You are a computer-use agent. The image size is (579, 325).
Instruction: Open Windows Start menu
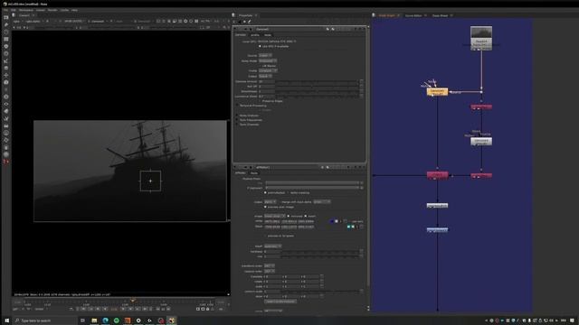[6, 320]
